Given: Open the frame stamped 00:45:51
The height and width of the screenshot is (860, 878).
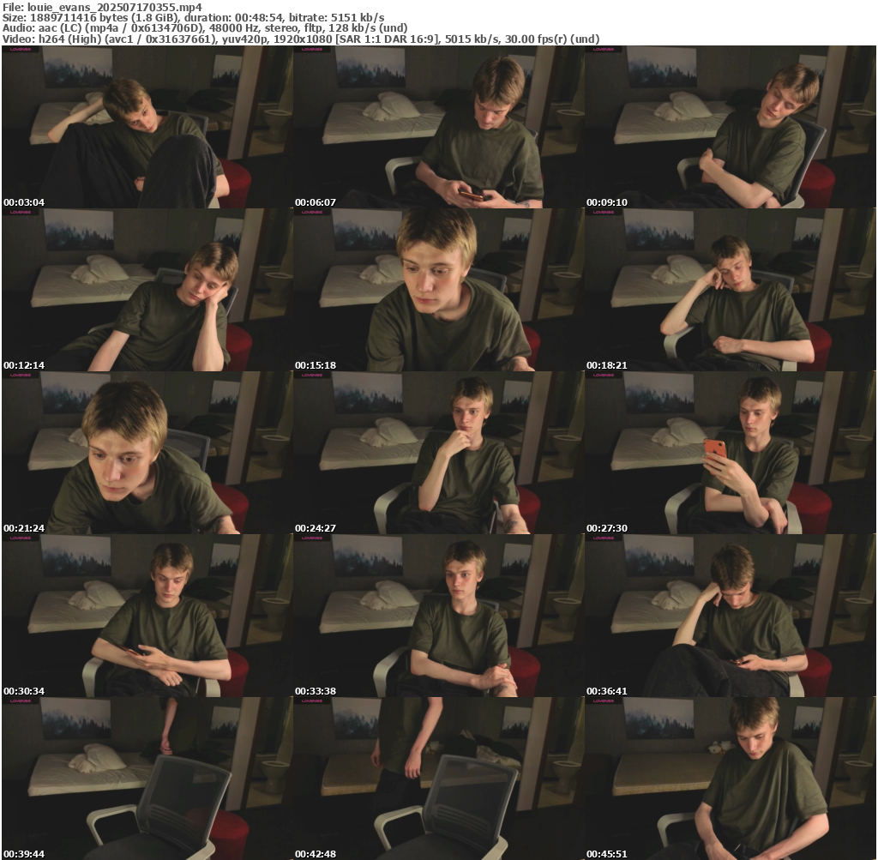Looking at the screenshot, I should (x=731, y=779).
